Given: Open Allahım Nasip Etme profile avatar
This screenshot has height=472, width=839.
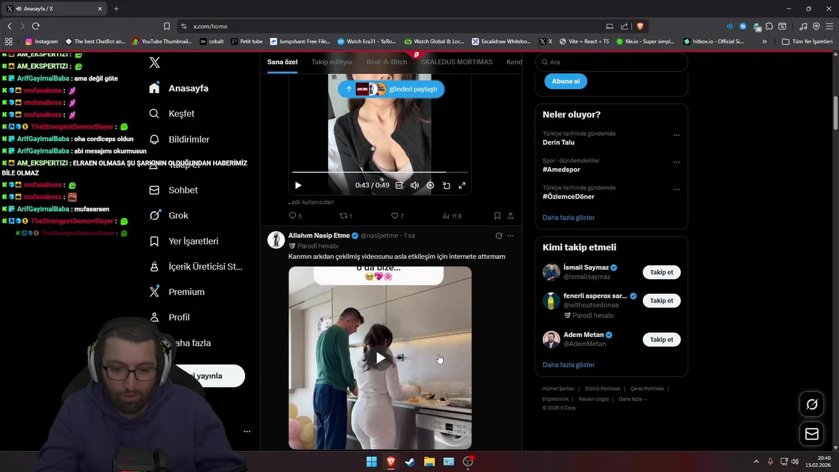Looking at the screenshot, I should tap(276, 239).
